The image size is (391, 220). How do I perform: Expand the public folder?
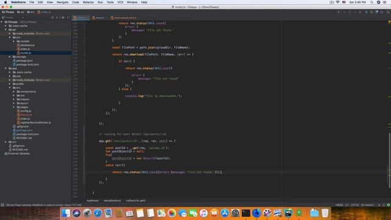(x=10, y=84)
